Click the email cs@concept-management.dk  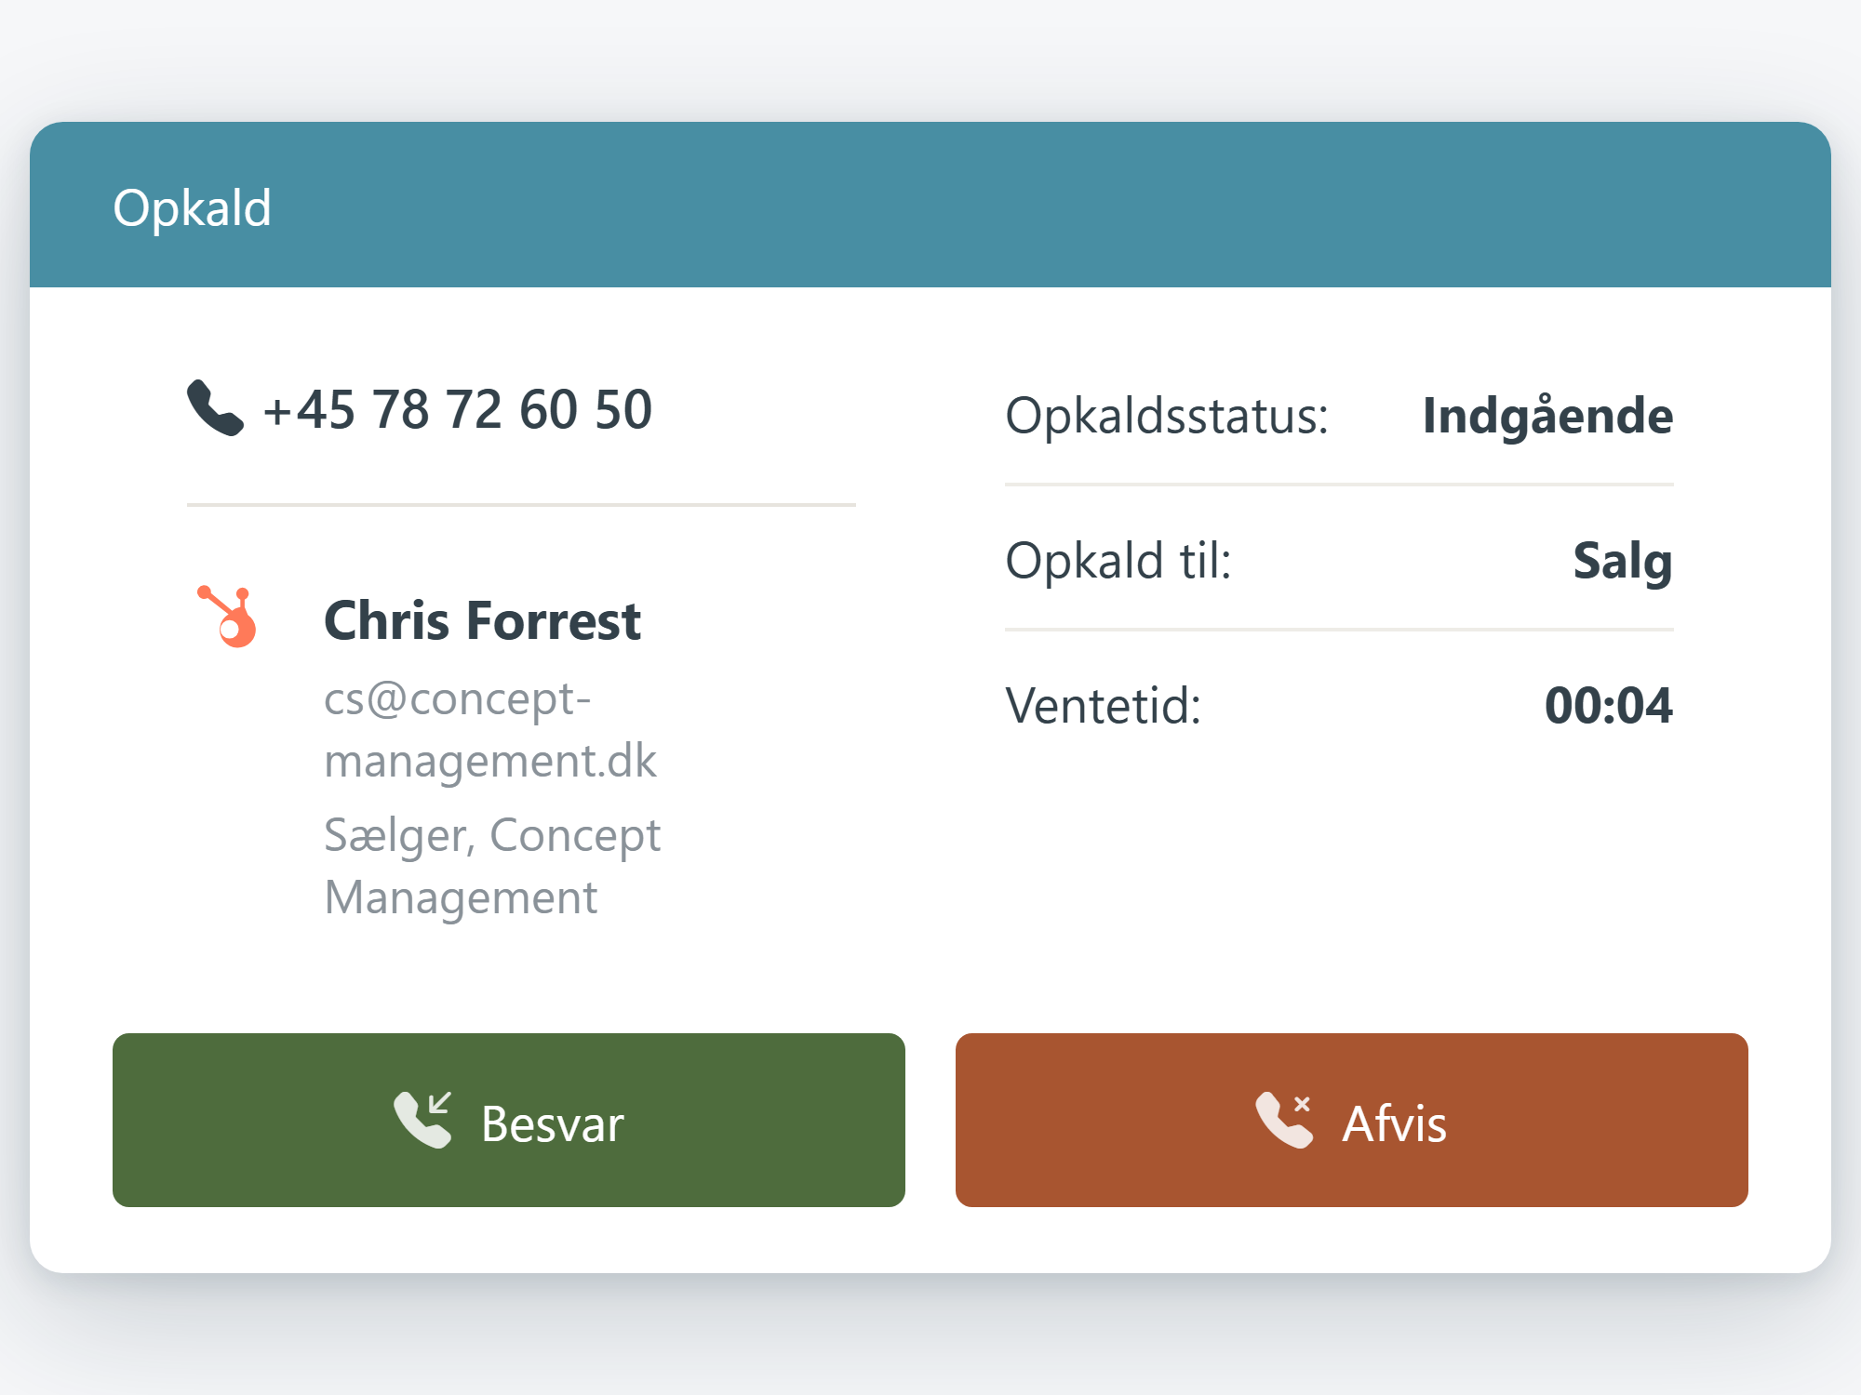tap(490, 729)
